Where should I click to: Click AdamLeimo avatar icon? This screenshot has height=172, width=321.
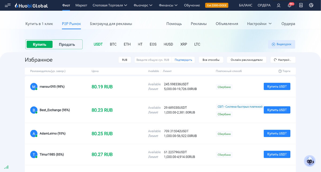tap(34, 134)
